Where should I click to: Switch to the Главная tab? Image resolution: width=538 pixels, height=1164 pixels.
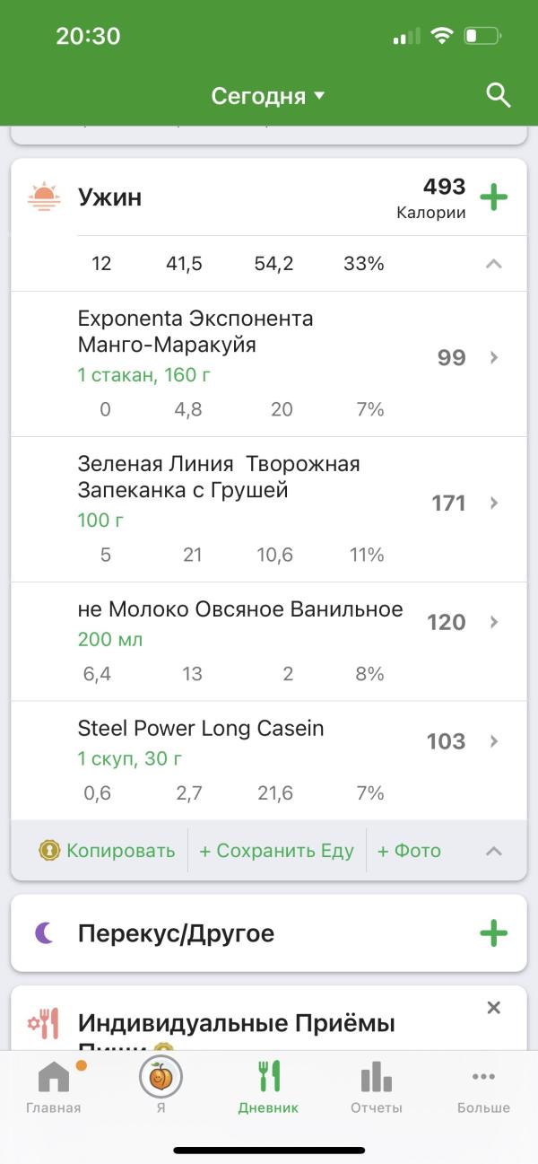[x=53, y=1086]
